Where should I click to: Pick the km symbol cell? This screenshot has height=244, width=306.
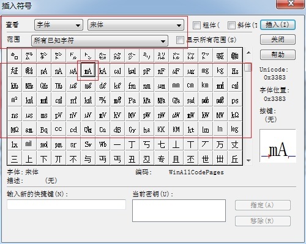(206, 86)
